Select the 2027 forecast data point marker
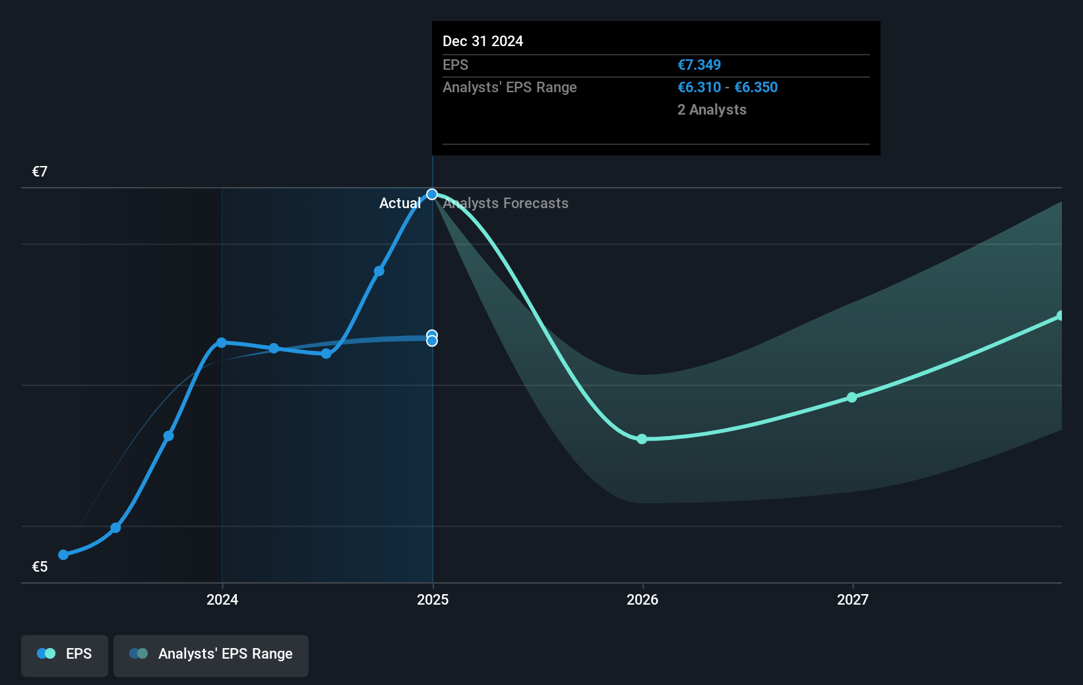Screen dimensions: 1083x685 [851, 397]
